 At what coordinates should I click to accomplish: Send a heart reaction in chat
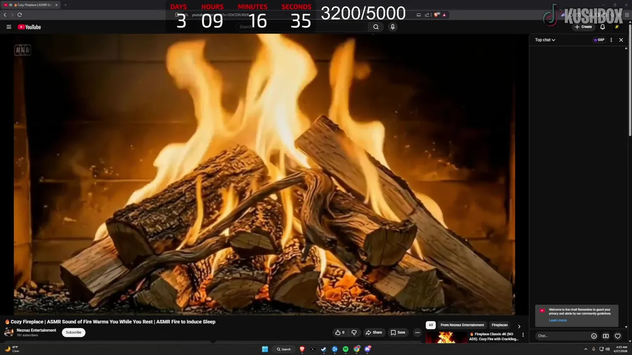(618, 336)
